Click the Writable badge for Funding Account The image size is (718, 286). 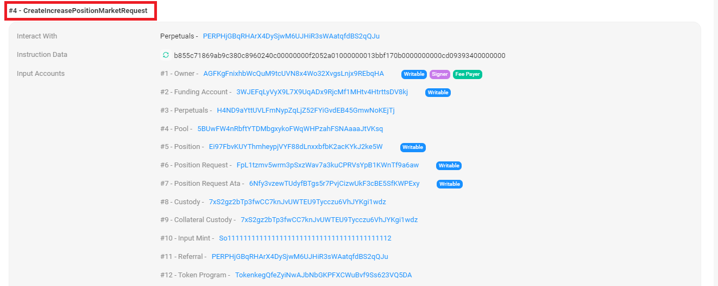(x=438, y=93)
